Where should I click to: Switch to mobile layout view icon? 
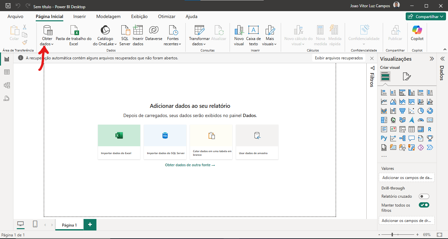[x=35, y=224]
